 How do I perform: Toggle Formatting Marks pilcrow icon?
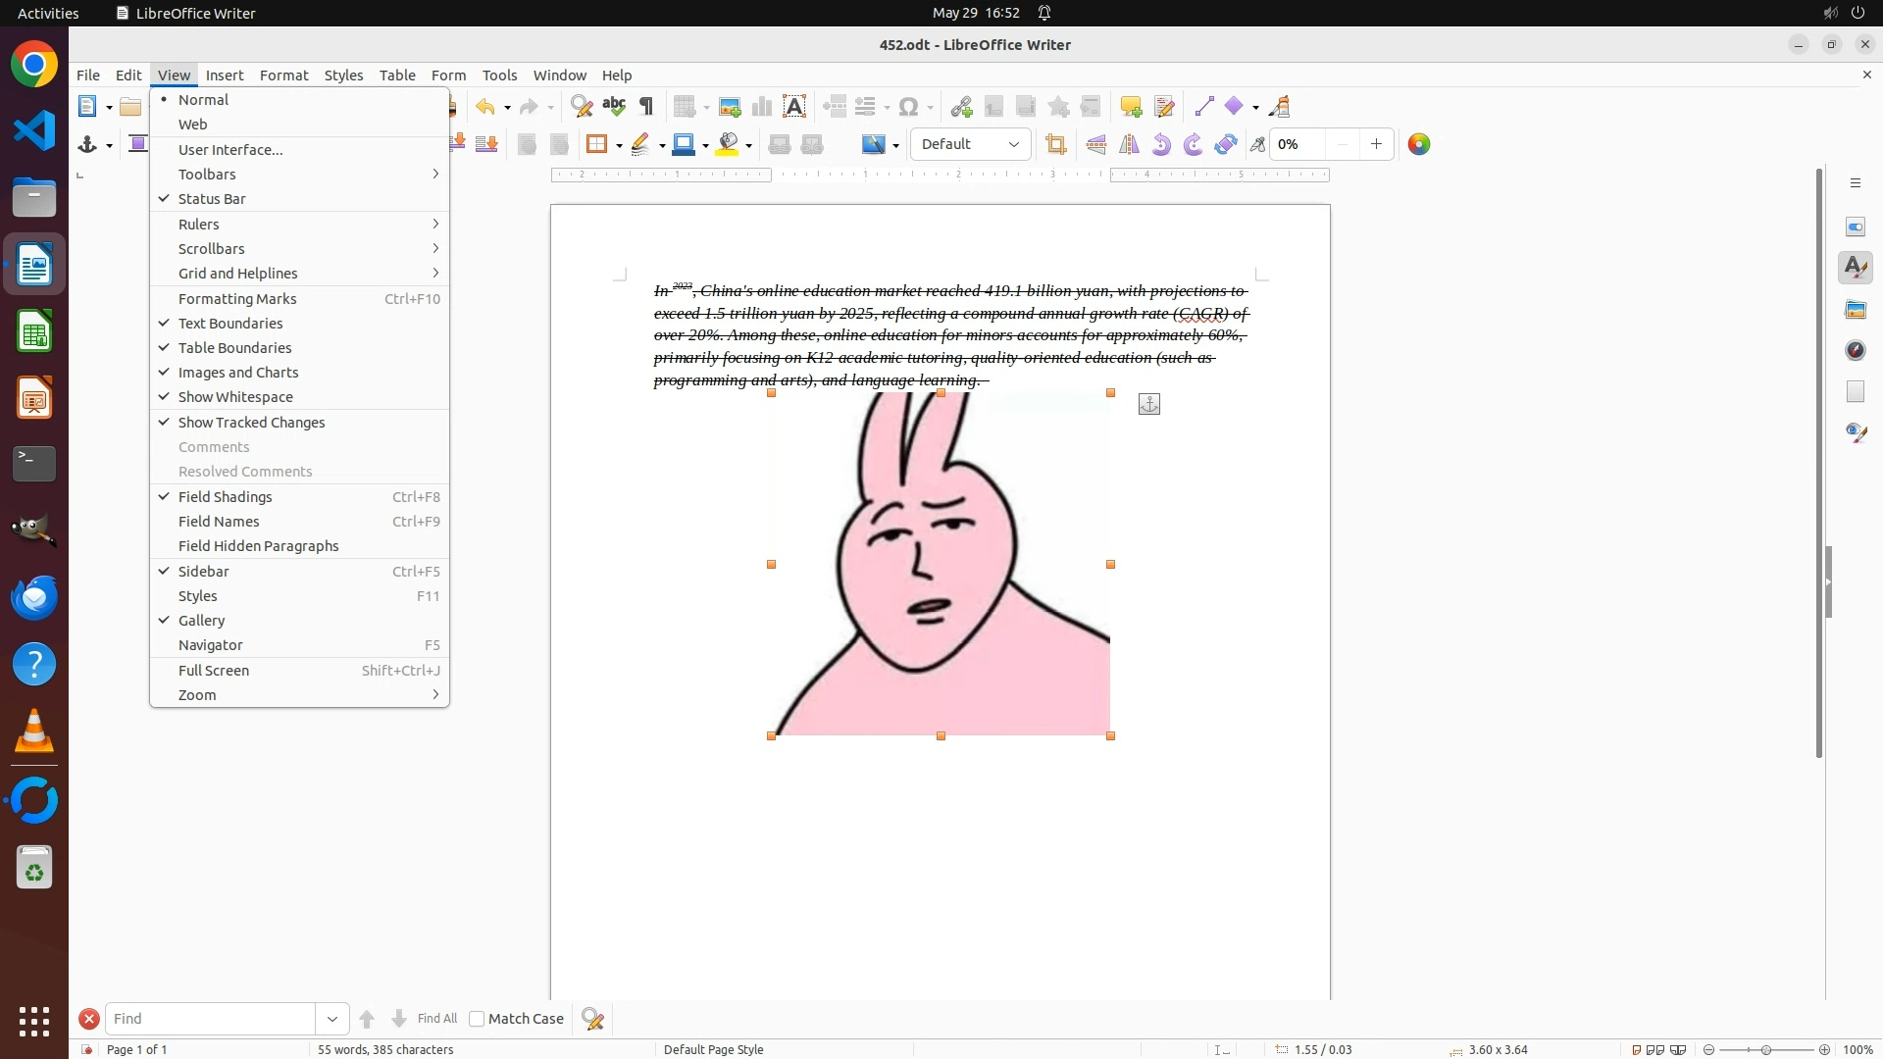(646, 107)
